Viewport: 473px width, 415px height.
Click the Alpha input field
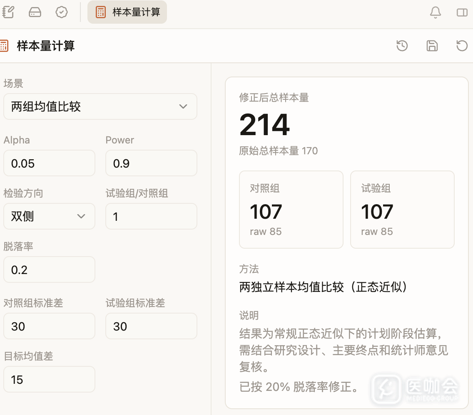coord(49,163)
